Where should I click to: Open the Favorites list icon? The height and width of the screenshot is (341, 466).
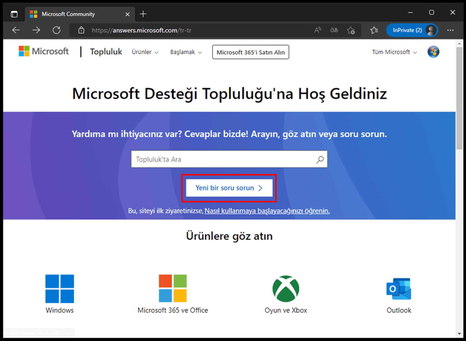(374, 30)
